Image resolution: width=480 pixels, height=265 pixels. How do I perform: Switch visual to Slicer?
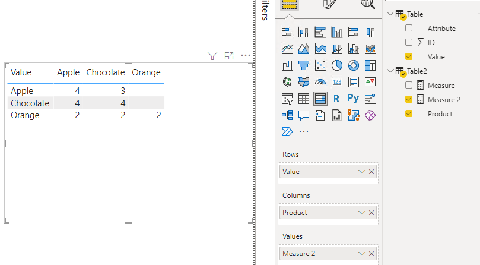(x=287, y=99)
